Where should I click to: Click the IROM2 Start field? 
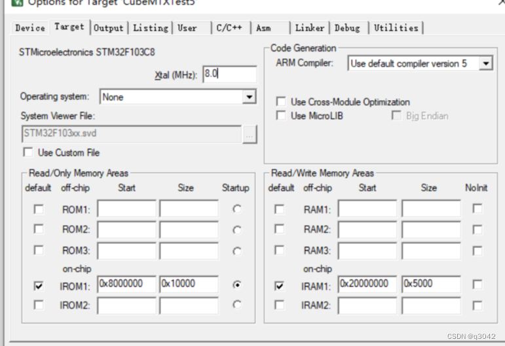click(x=126, y=305)
